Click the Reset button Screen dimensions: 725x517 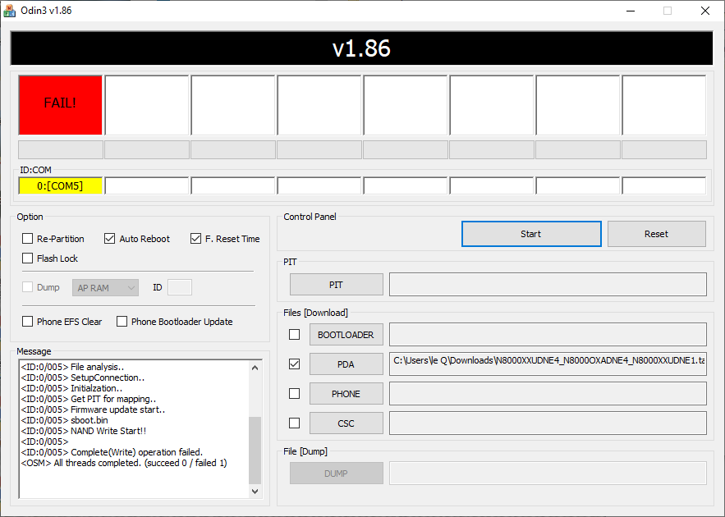(657, 234)
